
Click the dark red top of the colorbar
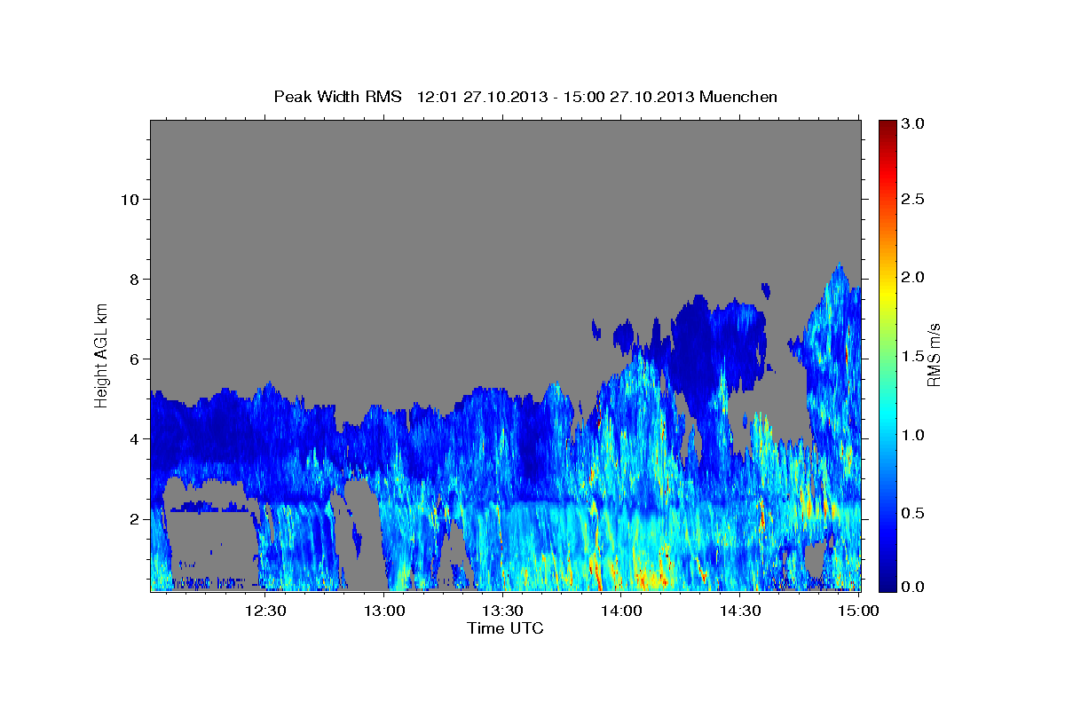pos(887,129)
